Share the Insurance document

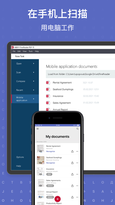pyautogui.click(x=72, y=174)
